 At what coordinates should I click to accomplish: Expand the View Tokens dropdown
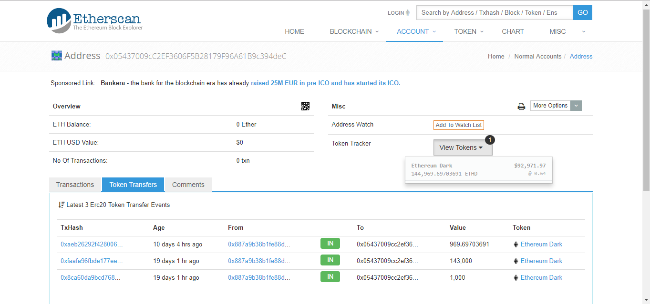click(463, 147)
